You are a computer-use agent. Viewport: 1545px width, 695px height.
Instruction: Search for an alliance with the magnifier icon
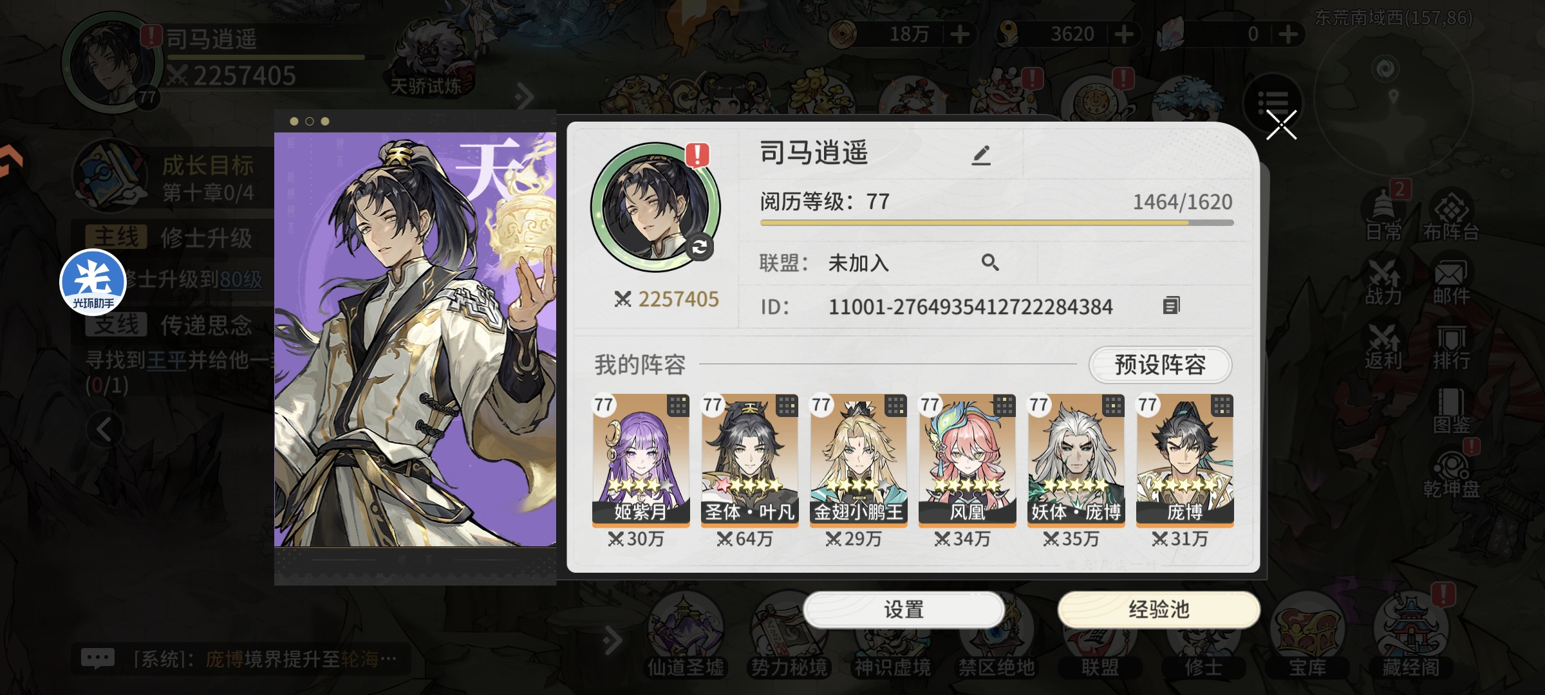click(x=990, y=263)
